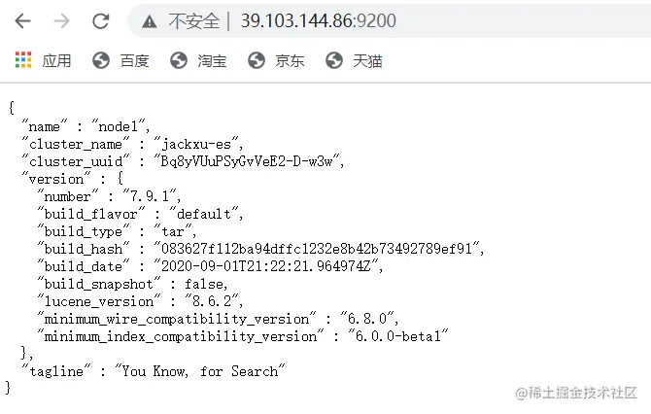
Task: Click the globe icon beside 淘宝 bookmark
Action: pos(179,60)
